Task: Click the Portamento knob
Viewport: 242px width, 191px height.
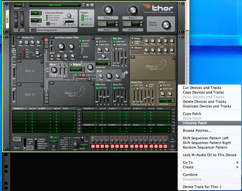Action: coord(69,15)
